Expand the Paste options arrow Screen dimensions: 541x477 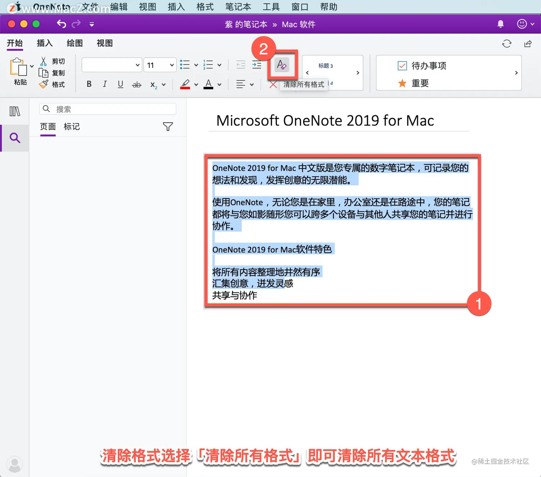point(32,66)
